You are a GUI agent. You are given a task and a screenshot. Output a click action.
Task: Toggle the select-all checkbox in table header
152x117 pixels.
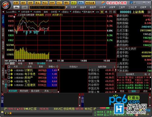(9, 67)
